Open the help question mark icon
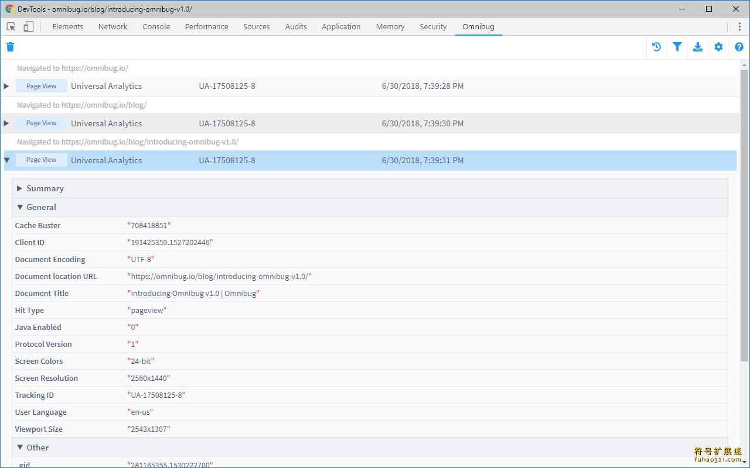 pyautogui.click(x=739, y=47)
